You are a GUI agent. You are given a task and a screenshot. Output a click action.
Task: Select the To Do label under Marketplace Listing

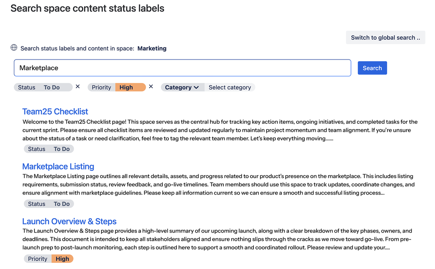click(62, 204)
